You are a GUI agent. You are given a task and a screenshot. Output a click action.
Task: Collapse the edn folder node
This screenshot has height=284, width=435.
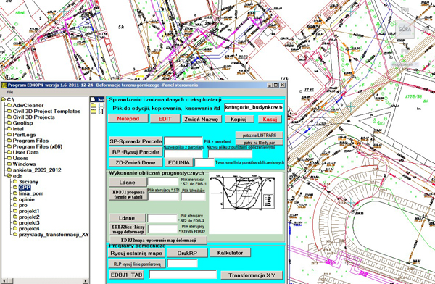(9, 176)
